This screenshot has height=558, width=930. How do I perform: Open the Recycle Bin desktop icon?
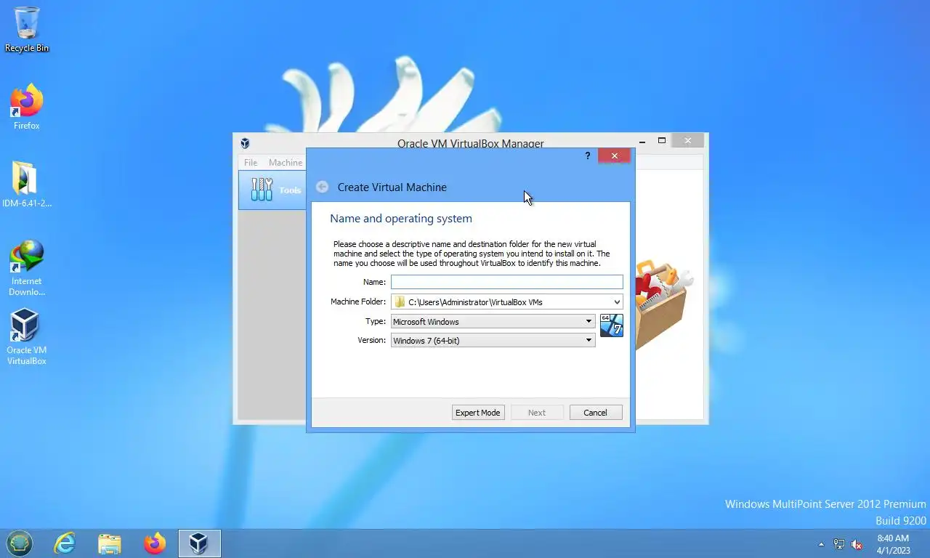(x=27, y=29)
